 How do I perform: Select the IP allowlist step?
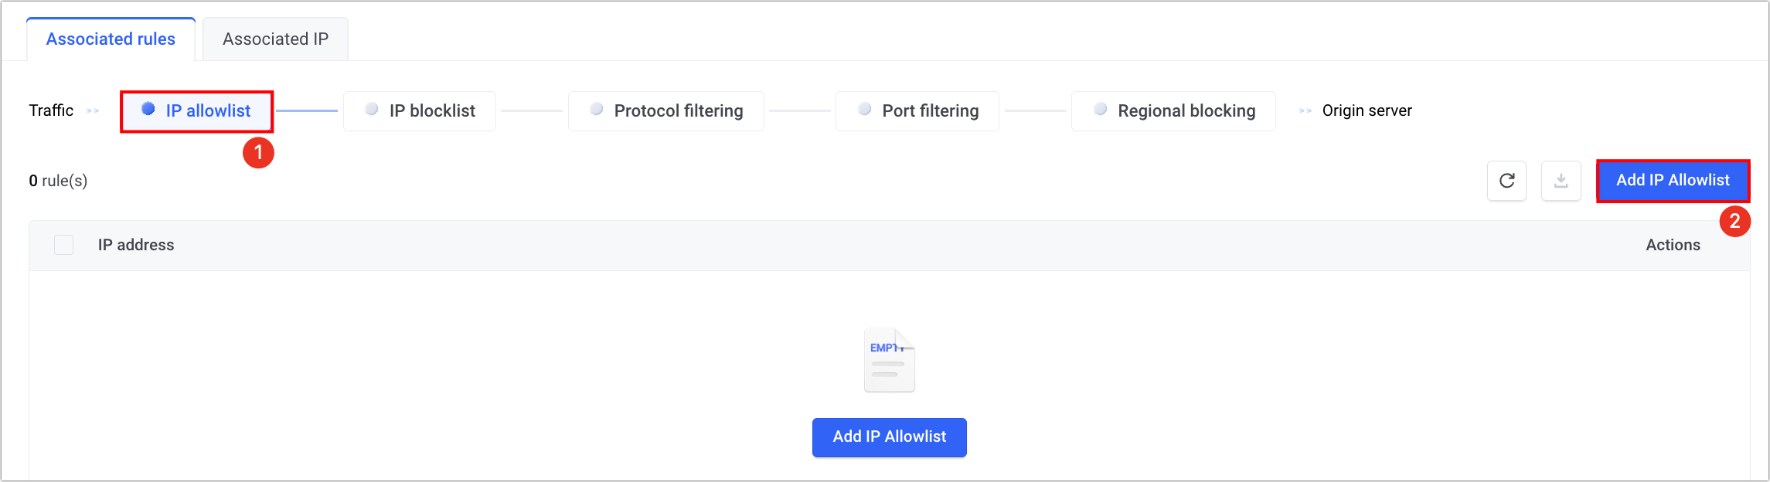[x=196, y=111]
